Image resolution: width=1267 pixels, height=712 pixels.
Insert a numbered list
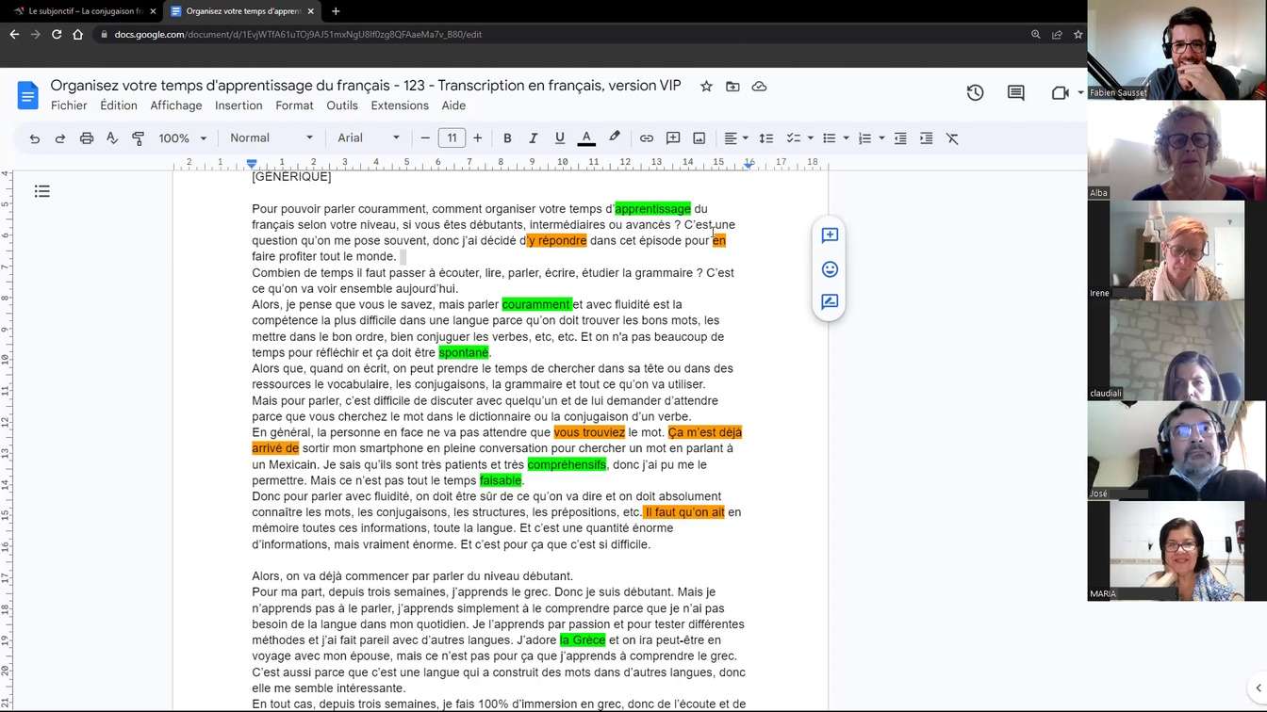[x=864, y=138]
